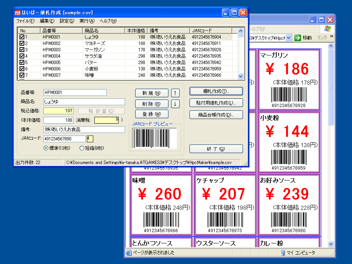The height and width of the screenshot is (264, 352).
Task: Click the 本体価格 column header
Action: click(x=136, y=31)
